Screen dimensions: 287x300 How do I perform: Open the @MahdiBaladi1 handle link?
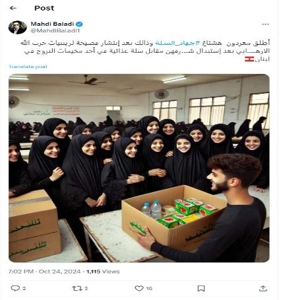pos(55,31)
